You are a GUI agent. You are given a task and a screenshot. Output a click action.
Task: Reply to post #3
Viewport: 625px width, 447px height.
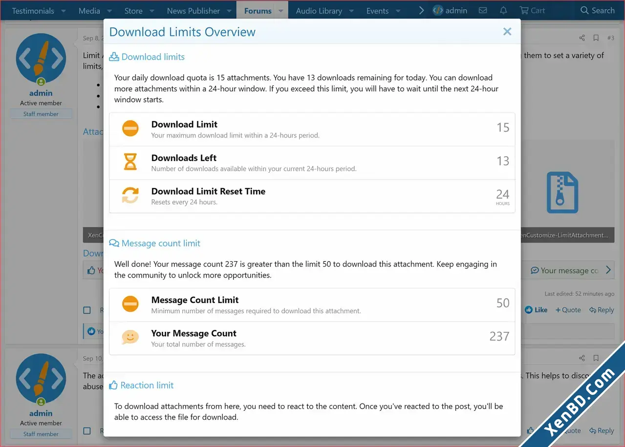[602, 310]
